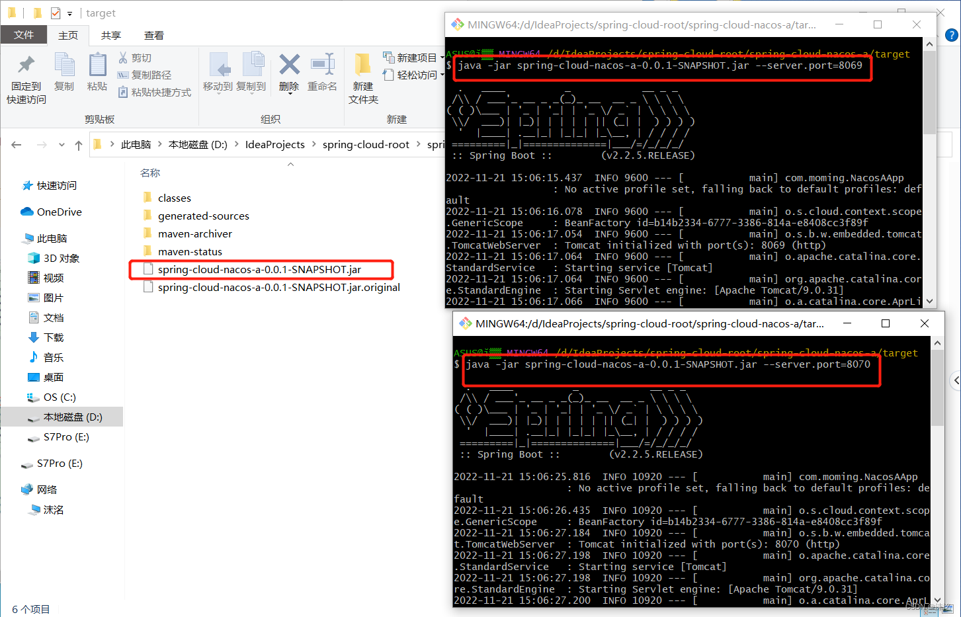
Task: Open Move to (移动到) command
Action: pos(218,72)
